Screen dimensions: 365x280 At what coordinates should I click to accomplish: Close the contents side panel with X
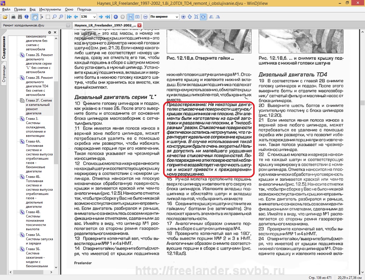coord(55,32)
